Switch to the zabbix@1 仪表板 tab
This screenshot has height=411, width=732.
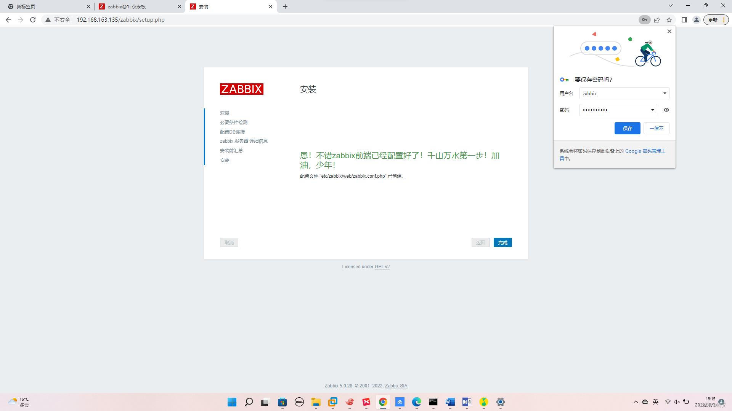[139, 6]
